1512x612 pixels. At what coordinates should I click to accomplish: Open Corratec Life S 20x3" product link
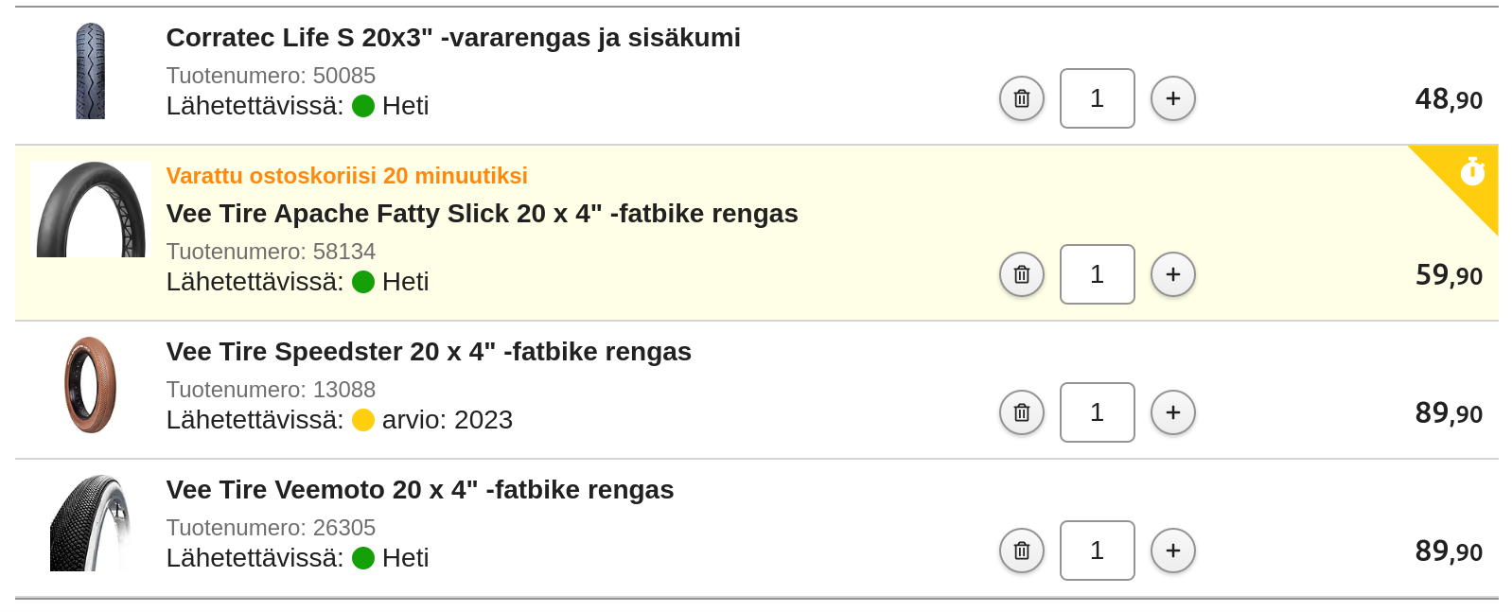[453, 38]
